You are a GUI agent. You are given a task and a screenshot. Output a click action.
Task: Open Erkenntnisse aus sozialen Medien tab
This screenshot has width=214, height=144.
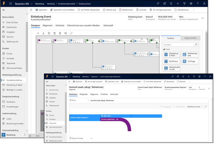pyautogui.click(x=83, y=25)
